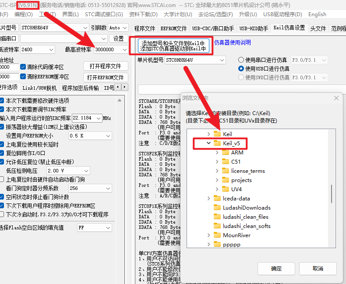The height and width of the screenshot is (284, 346).
Task: Click the lceda-data folder icon
Action: coord(217,198)
